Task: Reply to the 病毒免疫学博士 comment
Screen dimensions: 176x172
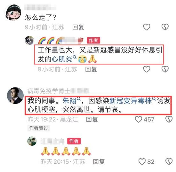Action: click(x=92, y=119)
